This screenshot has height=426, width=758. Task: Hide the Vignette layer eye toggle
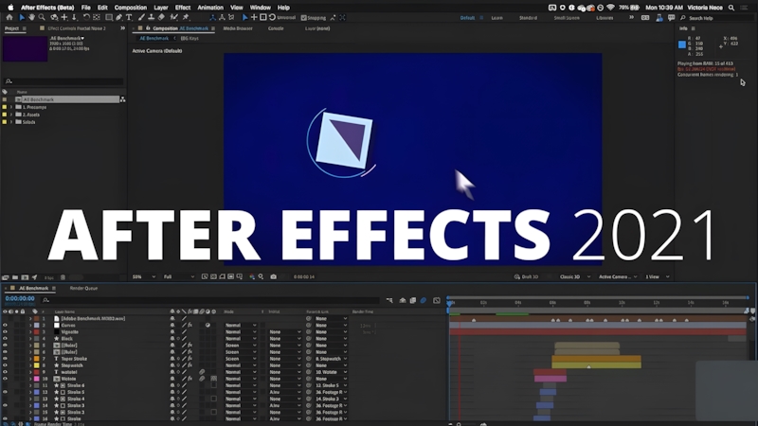point(5,332)
